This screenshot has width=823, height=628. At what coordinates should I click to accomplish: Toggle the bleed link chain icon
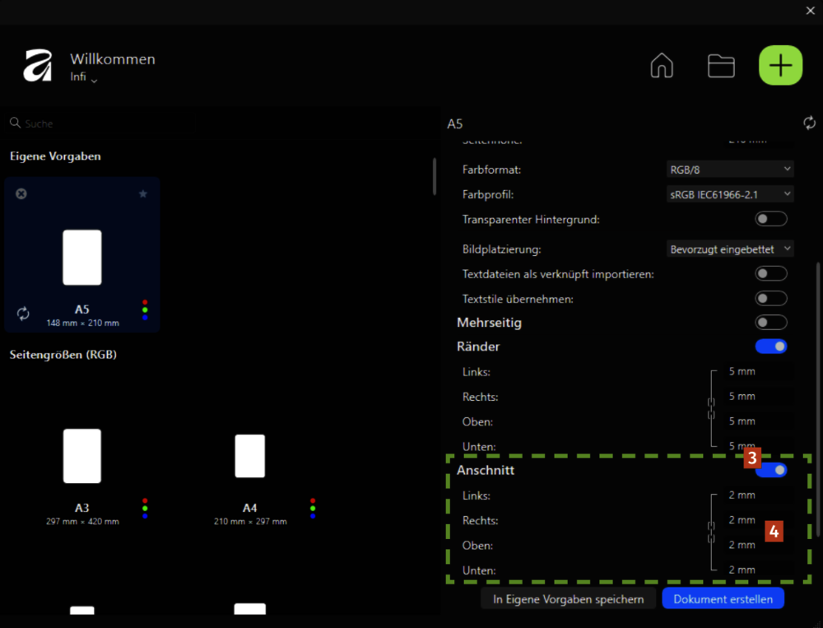711,532
